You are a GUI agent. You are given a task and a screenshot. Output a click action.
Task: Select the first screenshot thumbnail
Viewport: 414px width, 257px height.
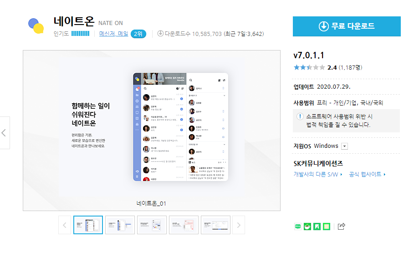(88, 225)
